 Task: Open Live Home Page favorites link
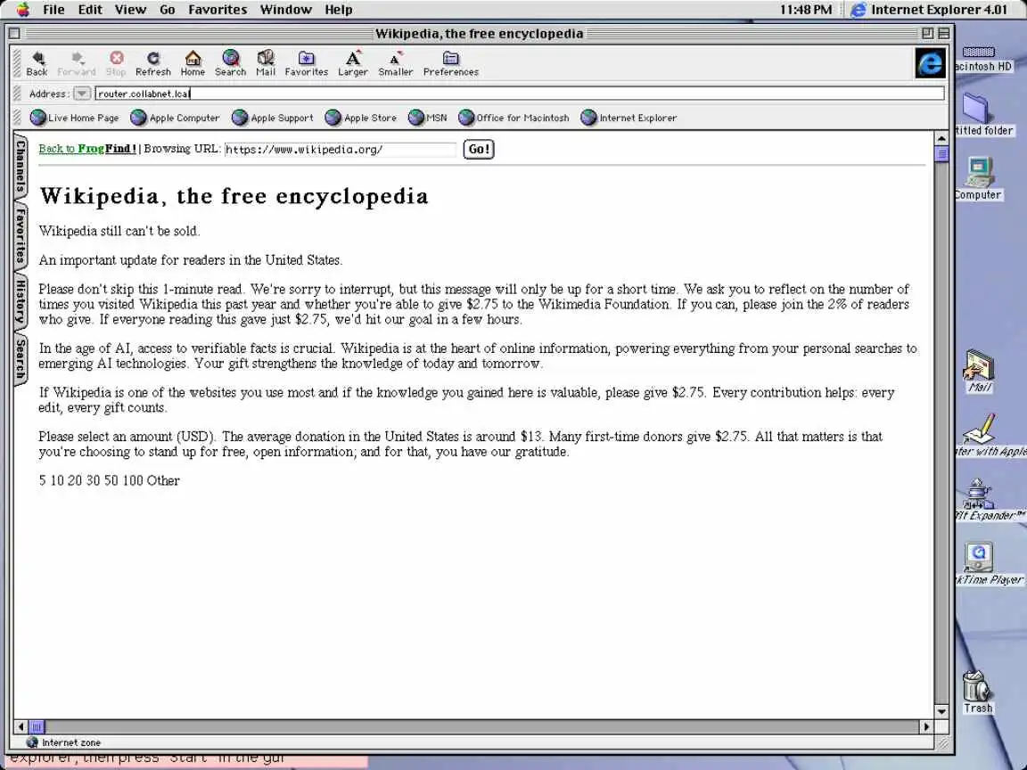pyautogui.click(x=75, y=118)
